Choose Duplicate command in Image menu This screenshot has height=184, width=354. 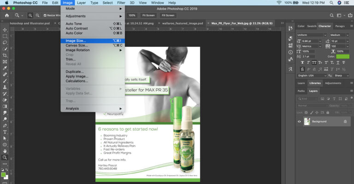click(93, 72)
